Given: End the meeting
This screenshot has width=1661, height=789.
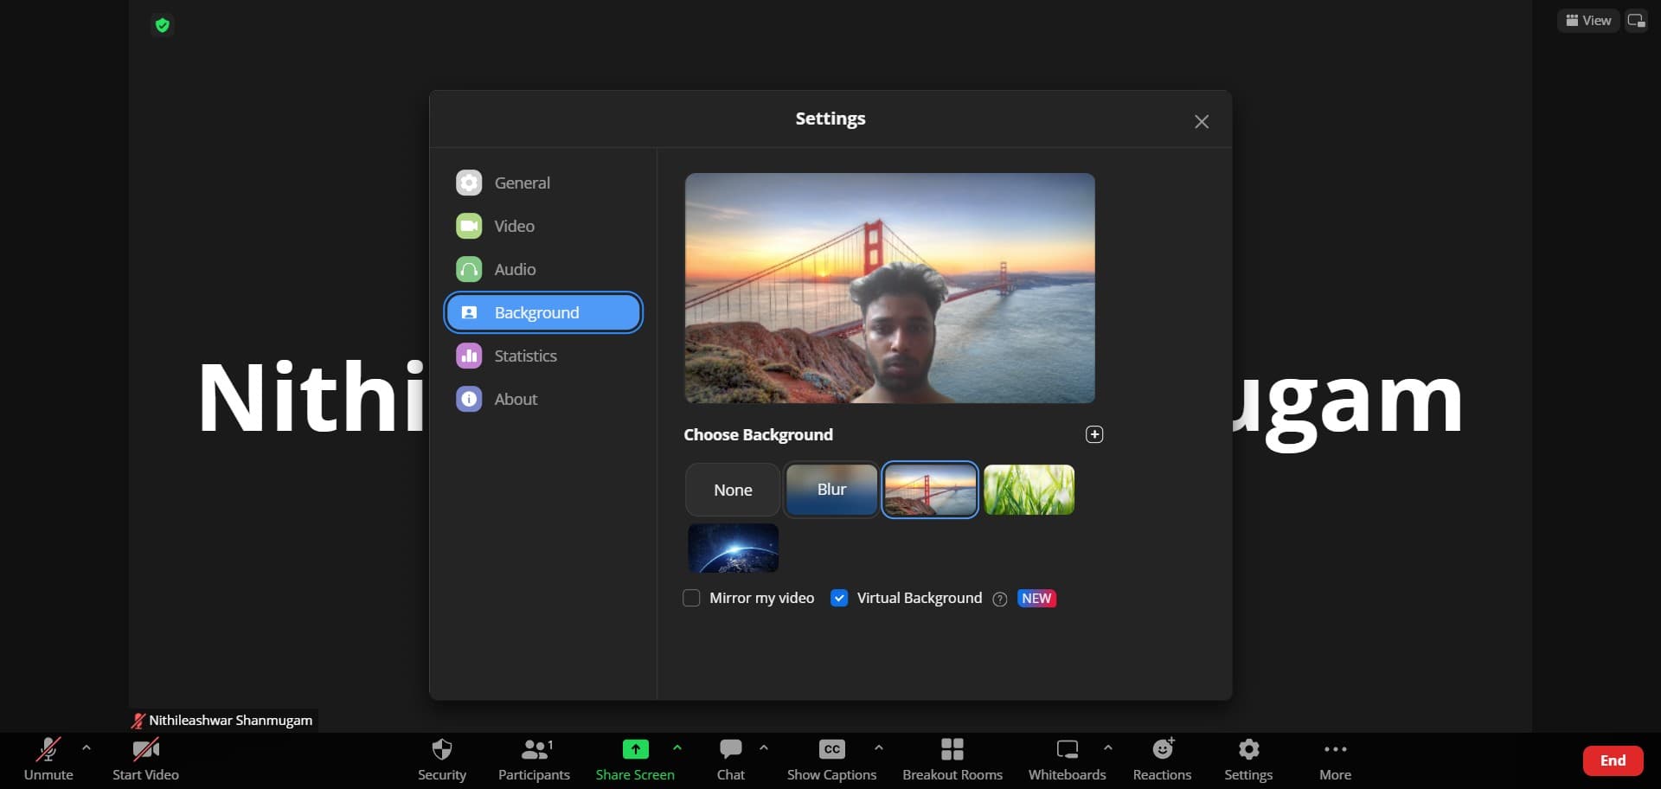Looking at the screenshot, I should pyautogui.click(x=1613, y=760).
